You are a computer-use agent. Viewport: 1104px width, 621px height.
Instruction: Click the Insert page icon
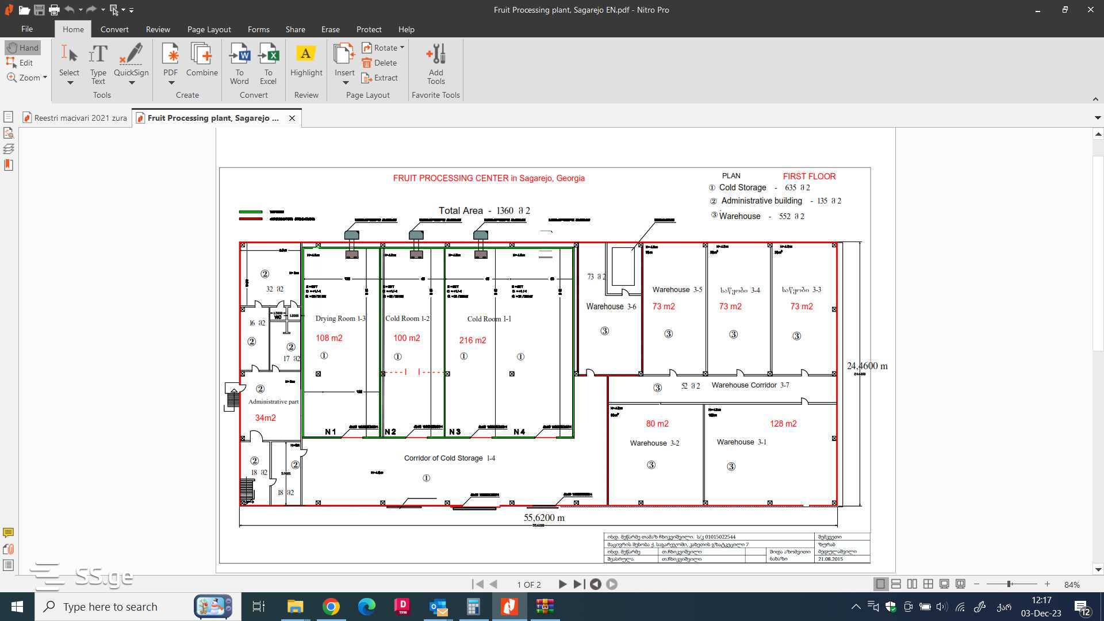[x=344, y=55]
